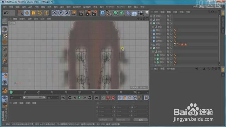Image resolution: width=226 pixels, height=127 pixels.
Task: Click the end frame field right of range slider
Action: pyautogui.click(x=53, y=98)
